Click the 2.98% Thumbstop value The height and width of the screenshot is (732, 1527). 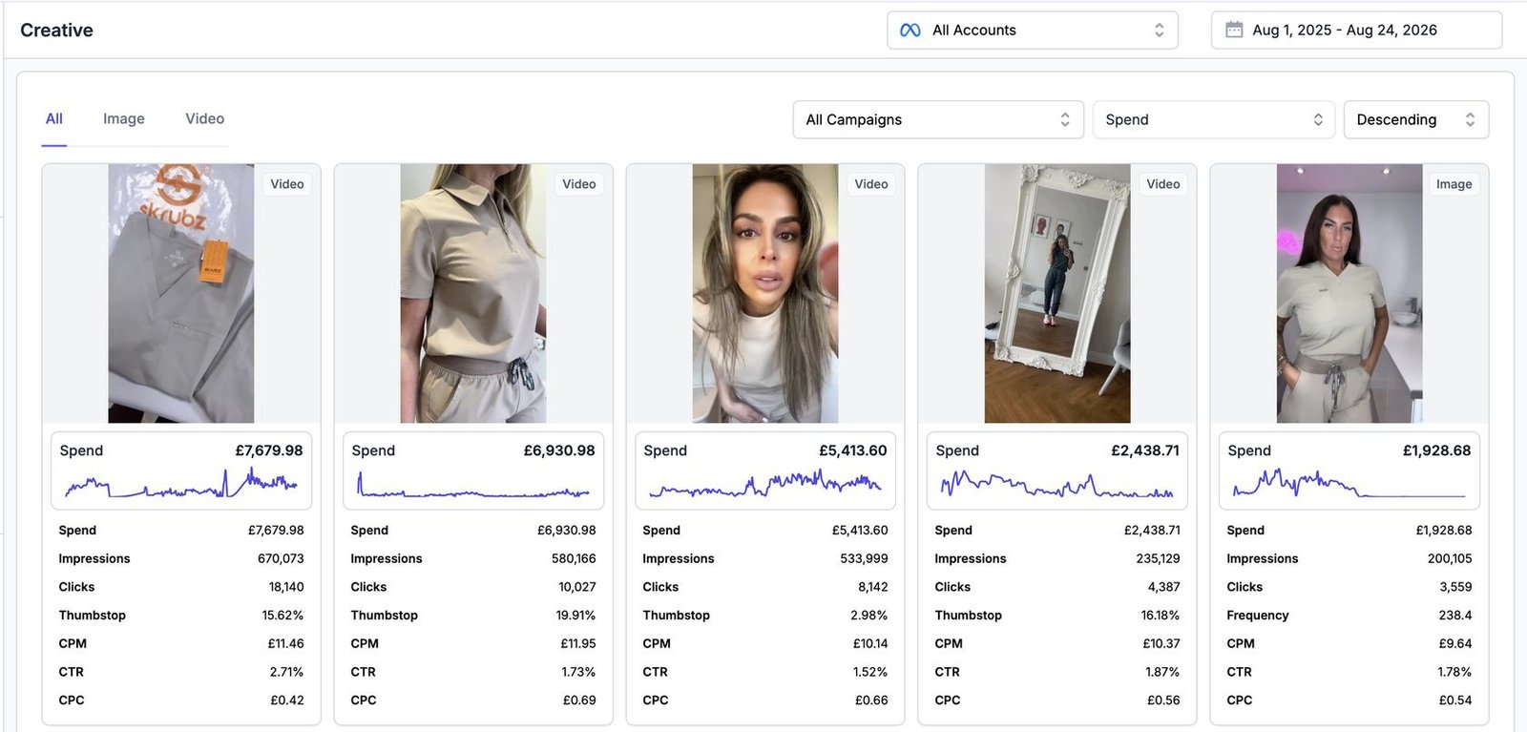[x=868, y=616]
